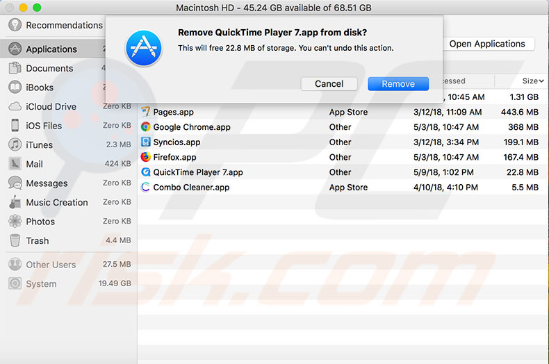This screenshot has width=549, height=364.
Task: Click date 5/9/18, 1:02 PM
Action: [x=443, y=172]
